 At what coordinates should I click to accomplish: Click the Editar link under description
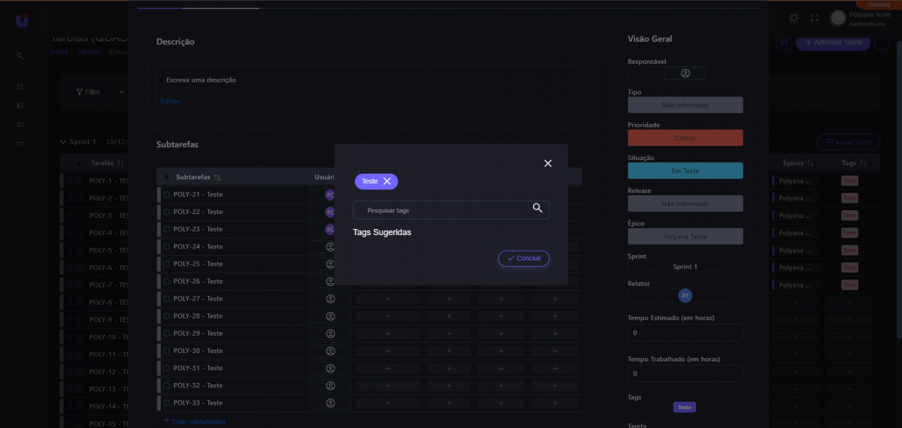tap(170, 101)
